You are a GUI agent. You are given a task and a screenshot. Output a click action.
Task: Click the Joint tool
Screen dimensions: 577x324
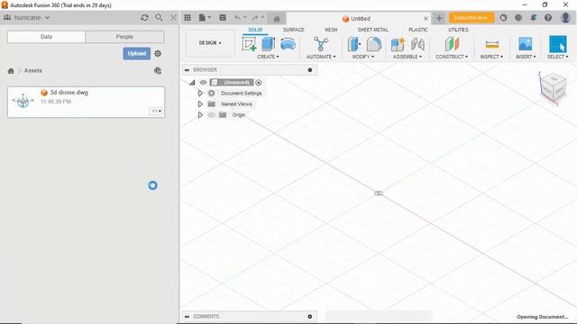click(x=417, y=44)
